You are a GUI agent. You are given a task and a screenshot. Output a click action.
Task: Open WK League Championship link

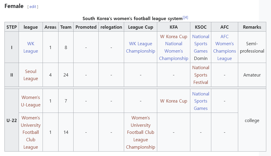coord(140,47)
